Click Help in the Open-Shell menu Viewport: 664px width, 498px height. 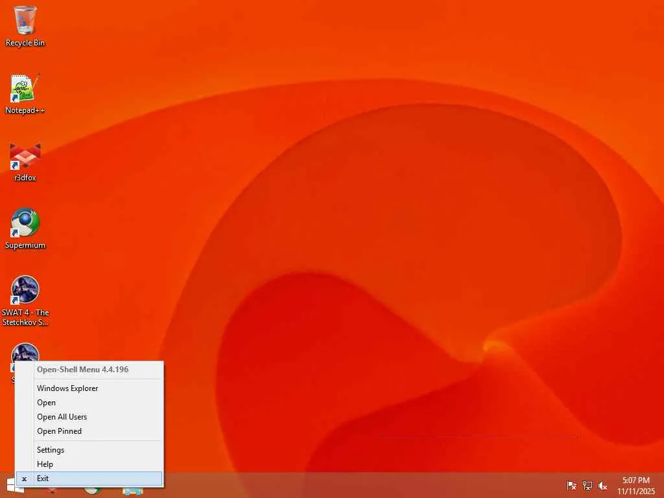pos(89,464)
